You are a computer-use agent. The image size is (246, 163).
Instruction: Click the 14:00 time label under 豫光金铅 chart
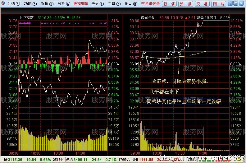tap(202, 153)
